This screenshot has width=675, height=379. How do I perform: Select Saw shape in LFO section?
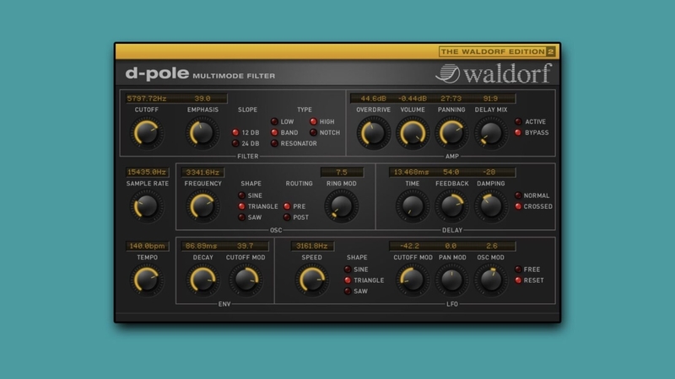pyautogui.click(x=348, y=291)
